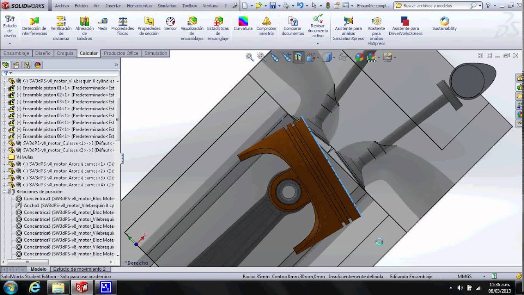Click Revisar documento activo
The height and width of the screenshot is (295, 524).
click(x=318, y=27)
